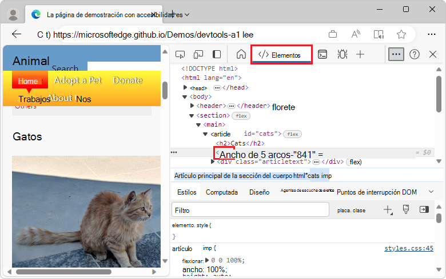Collapse the body element node
Screen dimensions: 446x279
(x=185, y=97)
